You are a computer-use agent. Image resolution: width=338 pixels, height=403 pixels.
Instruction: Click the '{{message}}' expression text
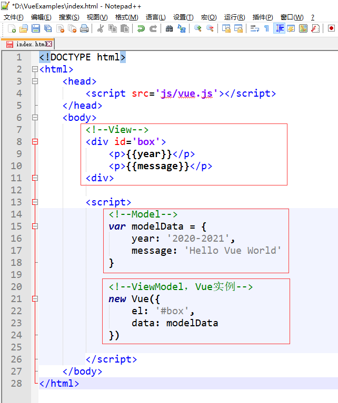coord(158,166)
